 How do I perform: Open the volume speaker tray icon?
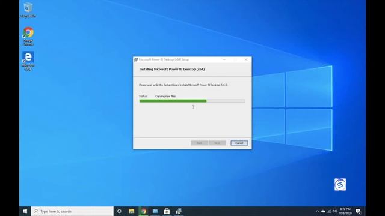coord(334,211)
